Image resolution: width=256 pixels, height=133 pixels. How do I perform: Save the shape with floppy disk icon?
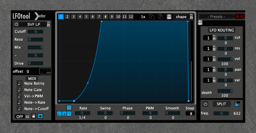pos(169,17)
